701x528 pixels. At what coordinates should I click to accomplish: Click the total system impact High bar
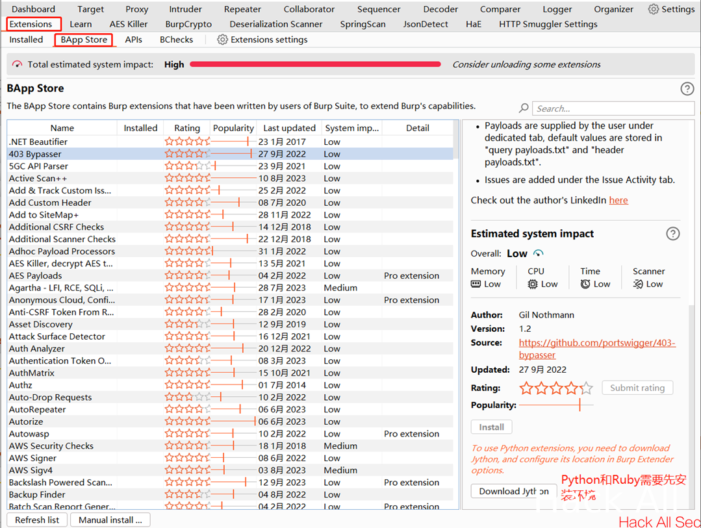pos(315,64)
